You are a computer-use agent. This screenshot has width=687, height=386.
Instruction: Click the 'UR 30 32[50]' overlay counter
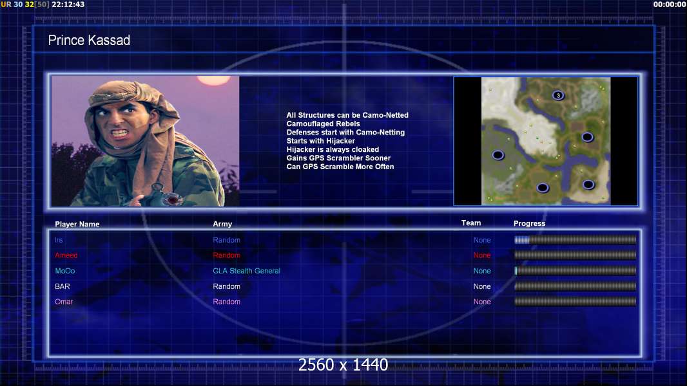pyautogui.click(x=25, y=5)
